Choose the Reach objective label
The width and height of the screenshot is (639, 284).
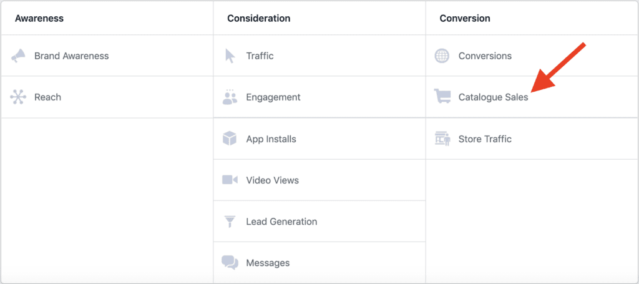[x=47, y=97]
